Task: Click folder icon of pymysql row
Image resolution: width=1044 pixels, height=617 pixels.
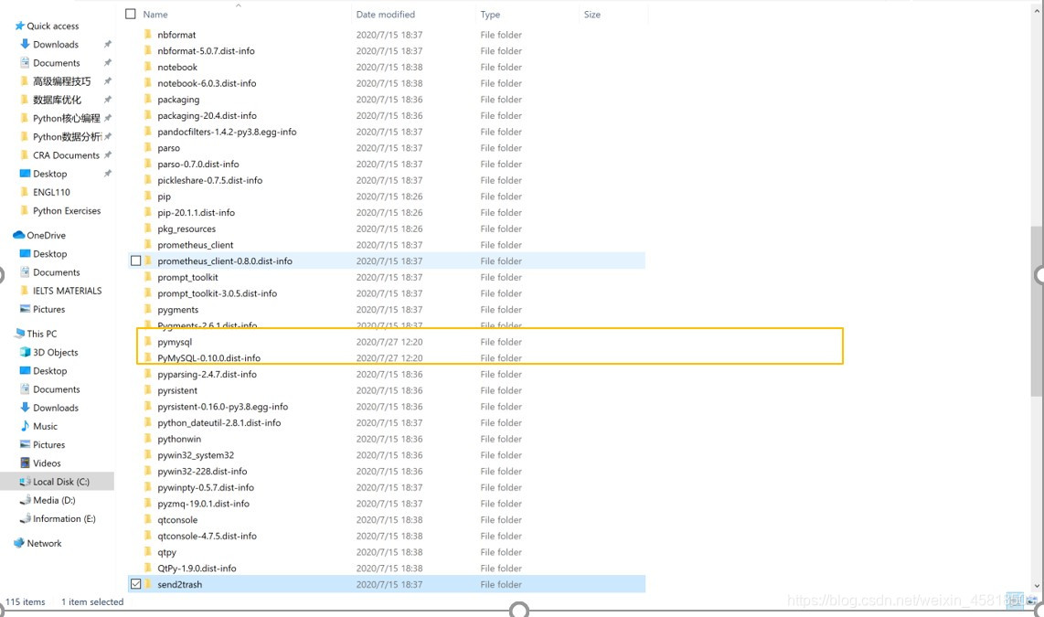Action: click(148, 342)
